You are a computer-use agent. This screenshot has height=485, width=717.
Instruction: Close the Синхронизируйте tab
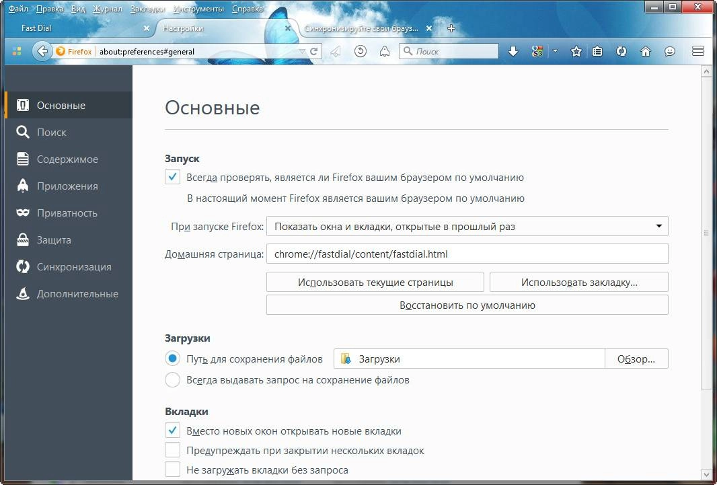pyautogui.click(x=429, y=28)
